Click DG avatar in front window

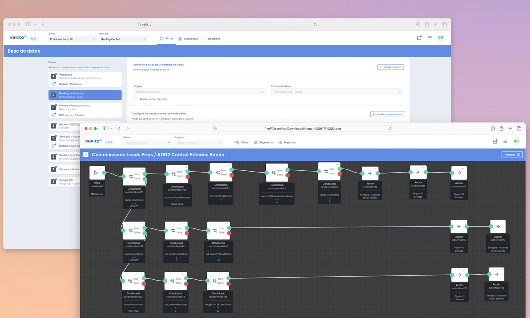(x=516, y=141)
